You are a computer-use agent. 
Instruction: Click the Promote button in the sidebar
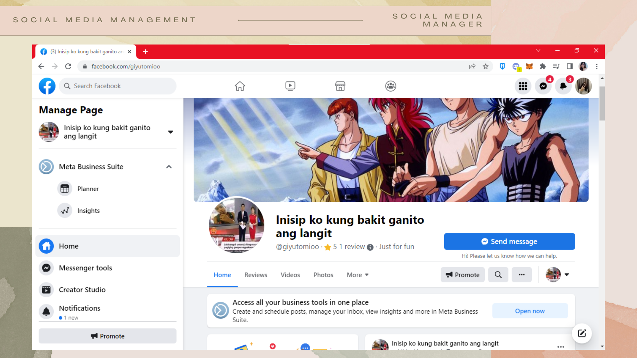tap(107, 336)
